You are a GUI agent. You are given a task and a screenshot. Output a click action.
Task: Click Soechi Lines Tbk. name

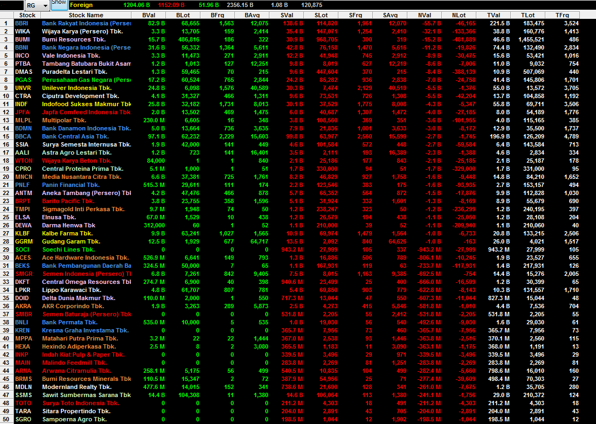[x=68, y=249]
